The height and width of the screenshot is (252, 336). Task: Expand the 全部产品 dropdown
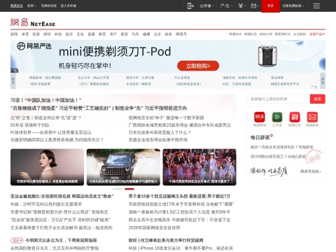(x=316, y=34)
